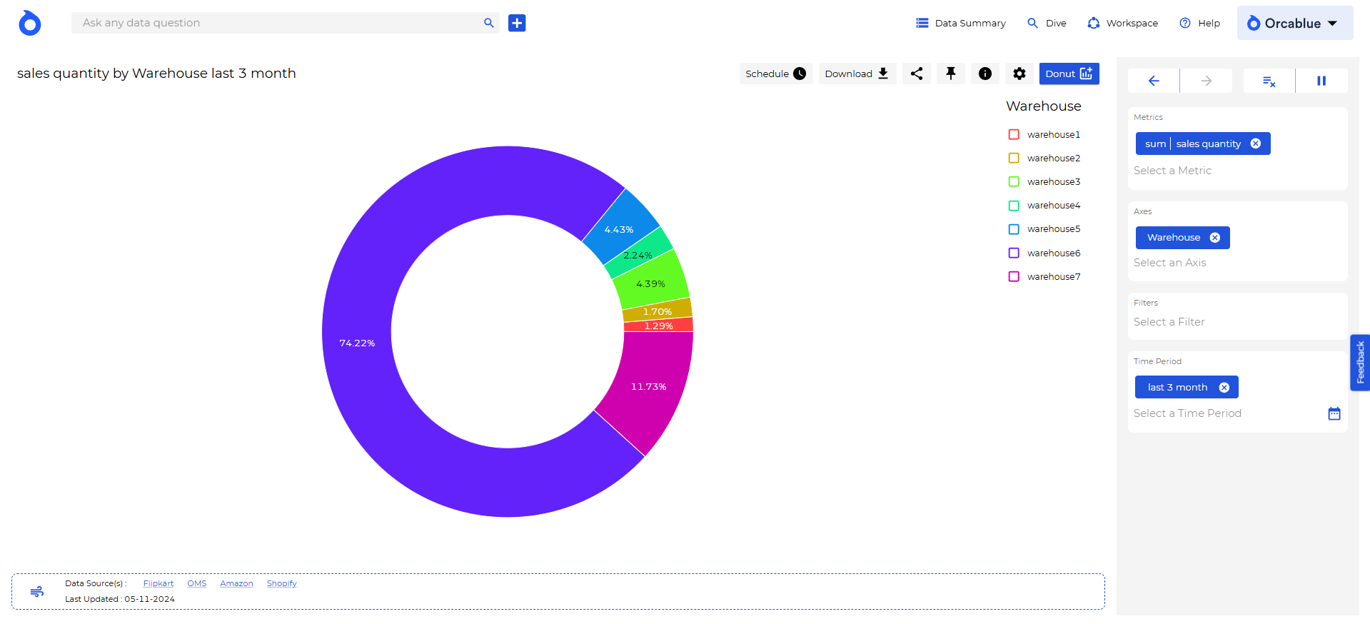Click the Warehouse axis chip label
Image resolution: width=1370 pixels, height=624 pixels.
[1174, 238]
